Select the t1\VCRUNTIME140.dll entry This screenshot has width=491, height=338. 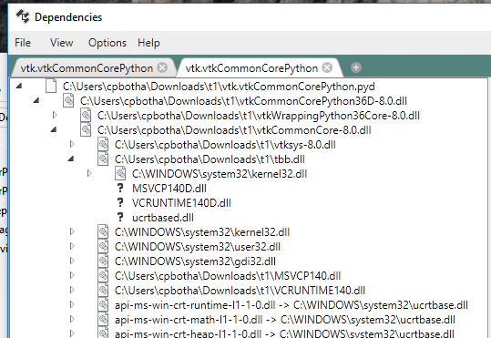[x=240, y=290]
